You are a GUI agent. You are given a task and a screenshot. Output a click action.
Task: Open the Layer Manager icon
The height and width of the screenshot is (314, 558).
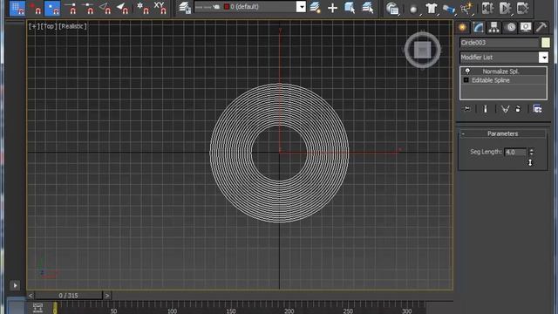(185, 8)
